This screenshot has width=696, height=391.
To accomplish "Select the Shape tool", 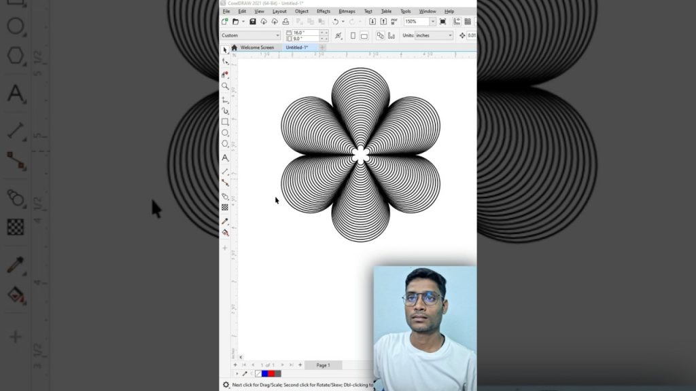I will click(x=224, y=62).
